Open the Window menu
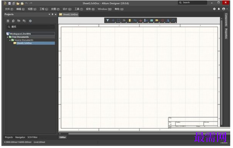233x148 pixels. click(105, 9)
